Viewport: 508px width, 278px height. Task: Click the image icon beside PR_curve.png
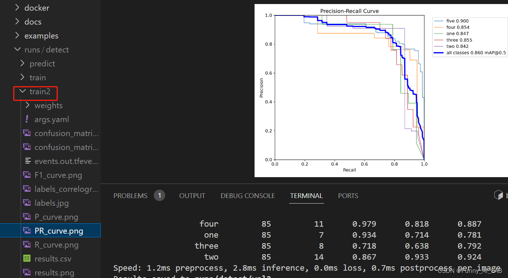coord(27,231)
